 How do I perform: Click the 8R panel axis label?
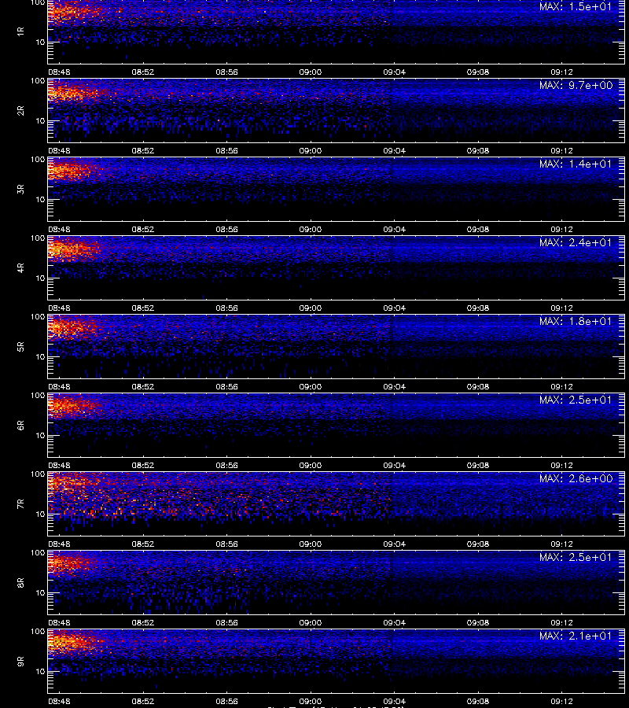tap(20, 582)
